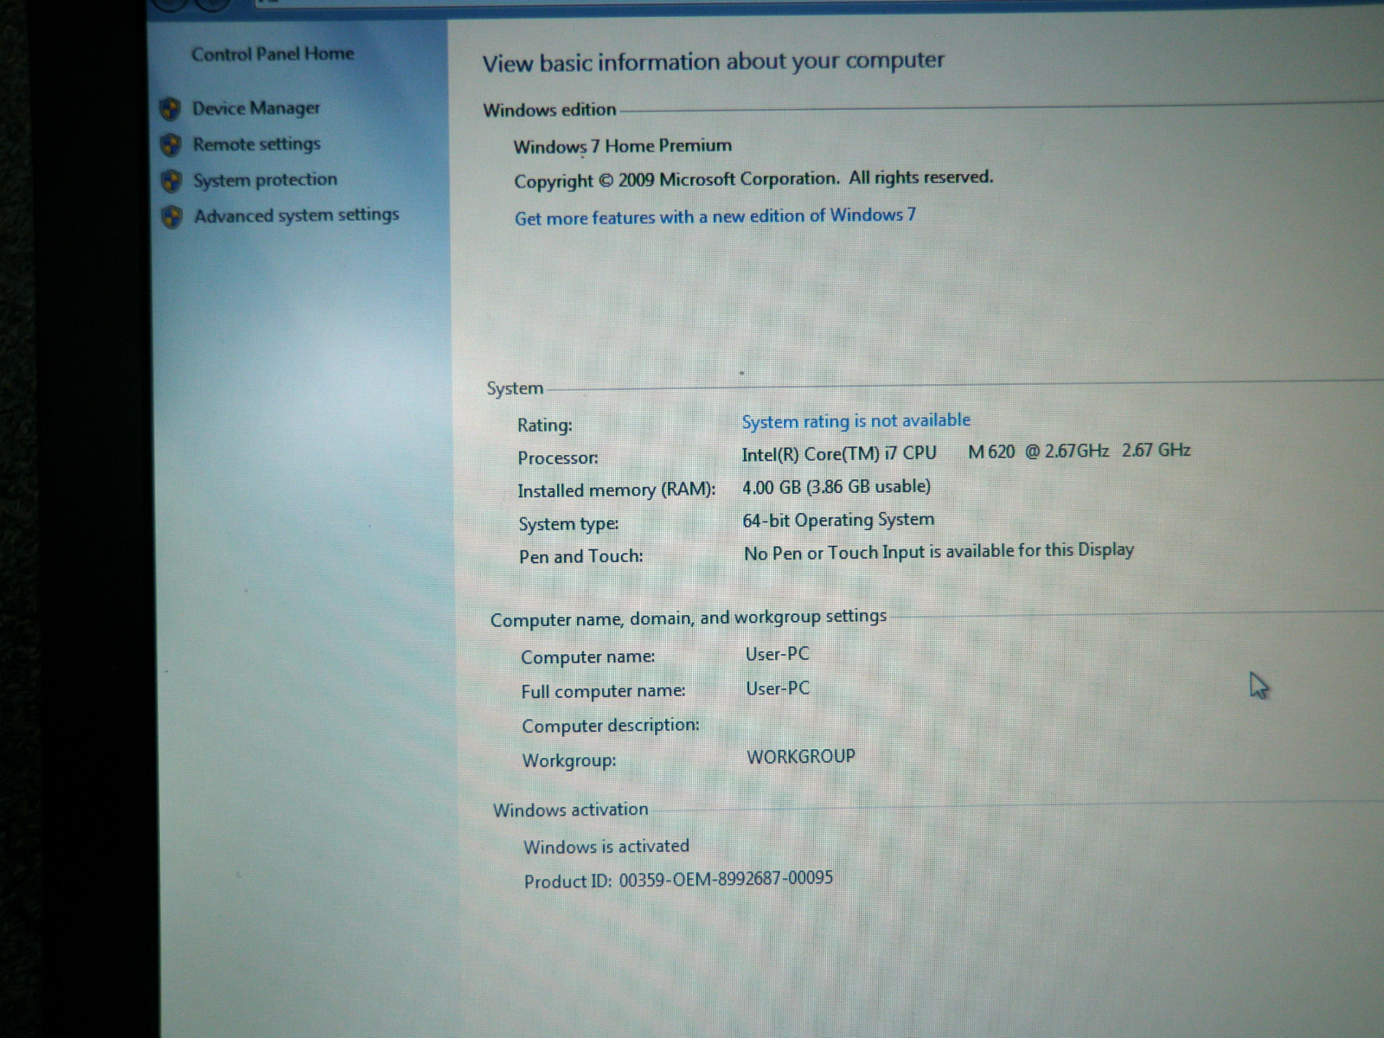Click 'System rating is not available' link
Screen dimensions: 1384x1038
coord(855,421)
